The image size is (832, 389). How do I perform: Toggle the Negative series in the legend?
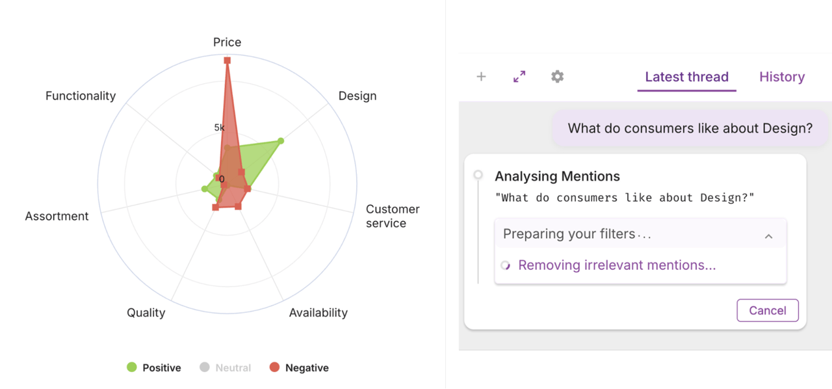(299, 368)
